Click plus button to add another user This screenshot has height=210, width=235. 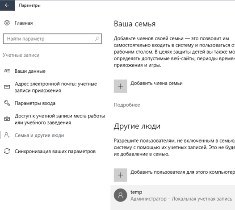point(121,175)
